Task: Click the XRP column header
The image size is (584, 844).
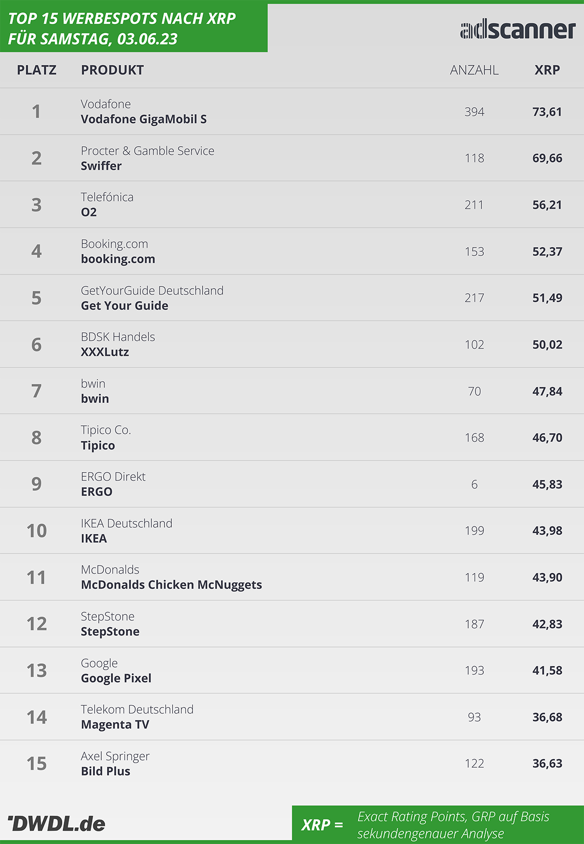Action: 547,70
